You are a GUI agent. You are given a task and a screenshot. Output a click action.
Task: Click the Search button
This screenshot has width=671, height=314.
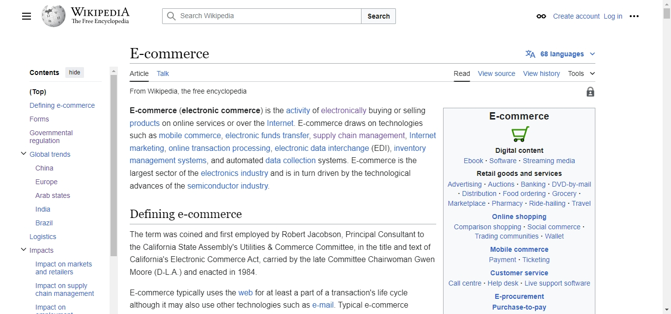pos(379,16)
